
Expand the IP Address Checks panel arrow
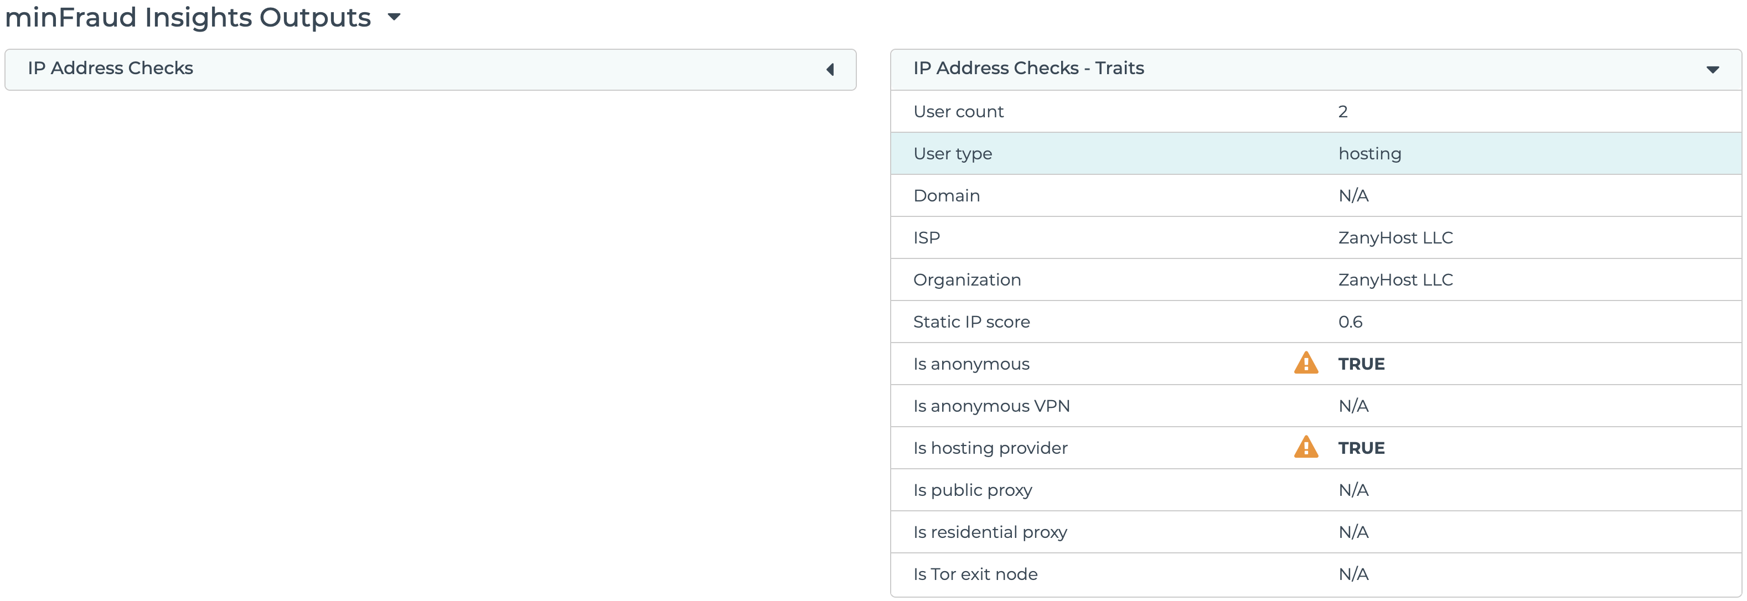coord(830,69)
